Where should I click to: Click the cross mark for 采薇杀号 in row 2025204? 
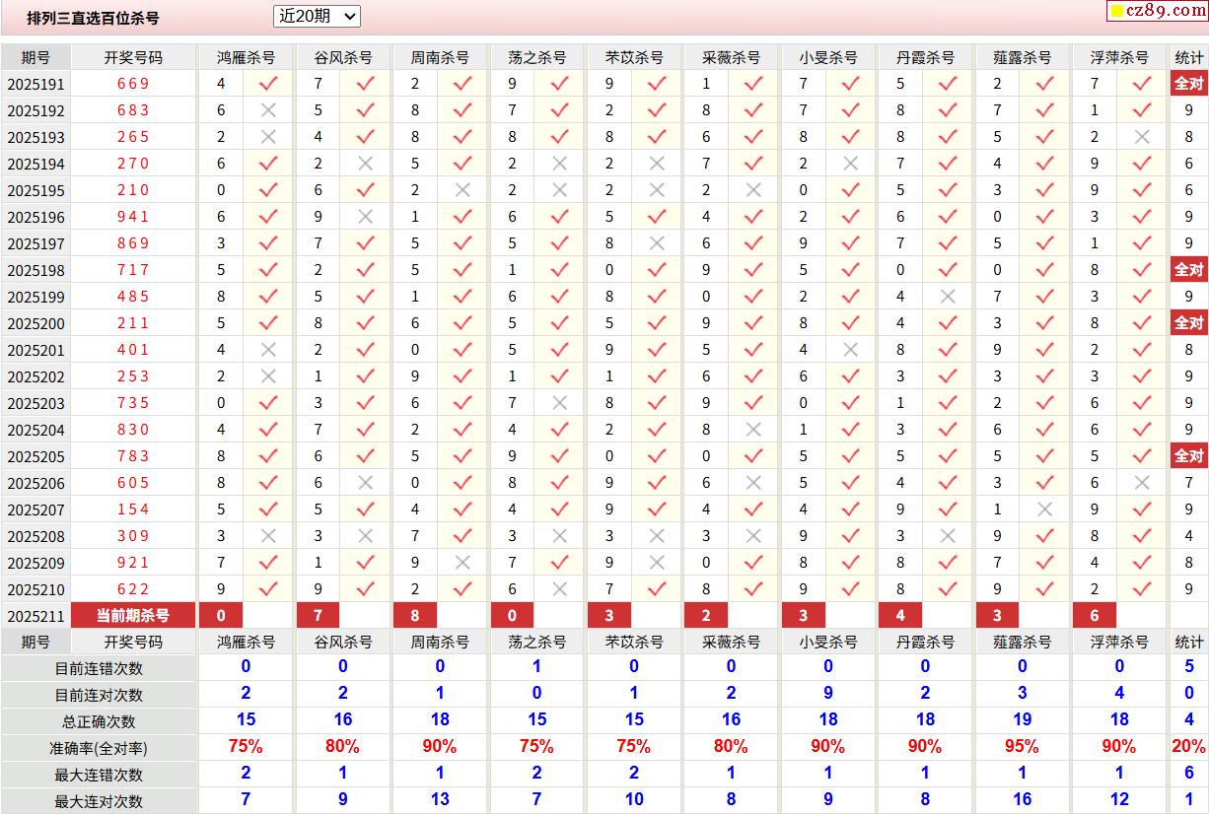(753, 430)
